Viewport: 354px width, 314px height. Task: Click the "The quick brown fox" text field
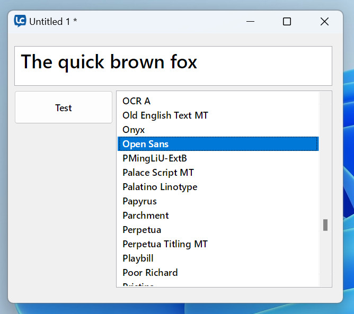click(x=173, y=65)
